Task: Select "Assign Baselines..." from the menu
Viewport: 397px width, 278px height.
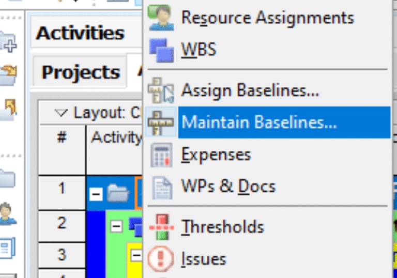Action: (x=250, y=90)
